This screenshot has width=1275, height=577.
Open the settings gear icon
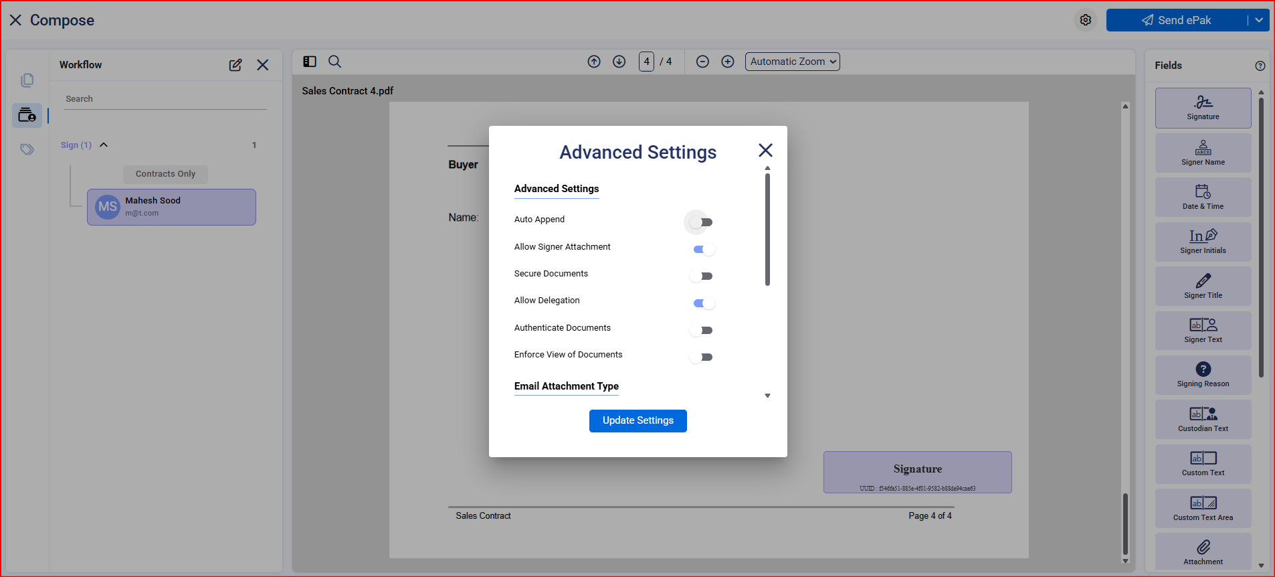click(x=1085, y=20)
